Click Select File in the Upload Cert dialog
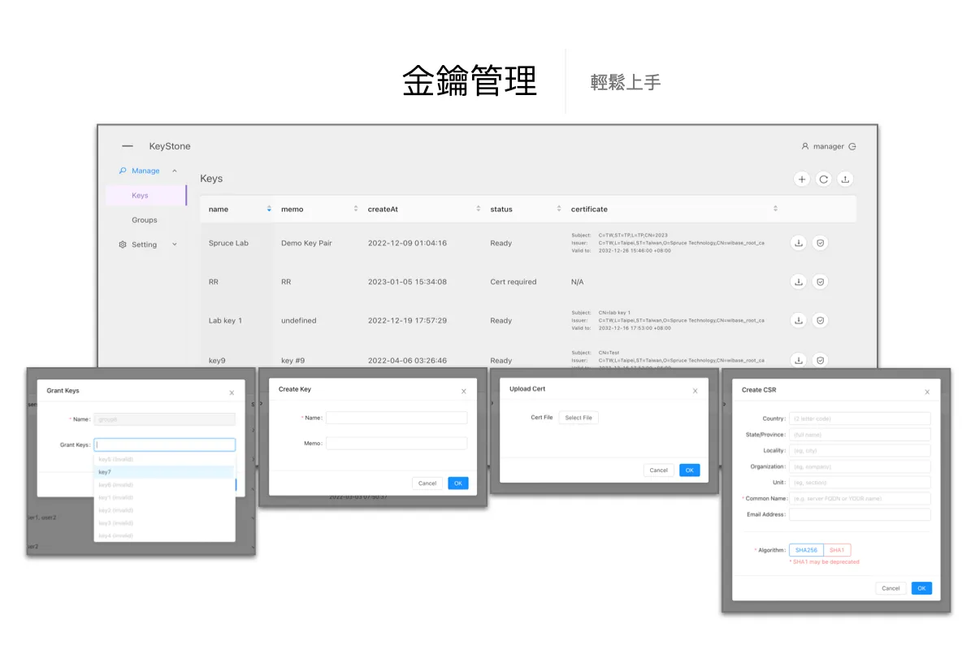 click(x=578, y=417)
